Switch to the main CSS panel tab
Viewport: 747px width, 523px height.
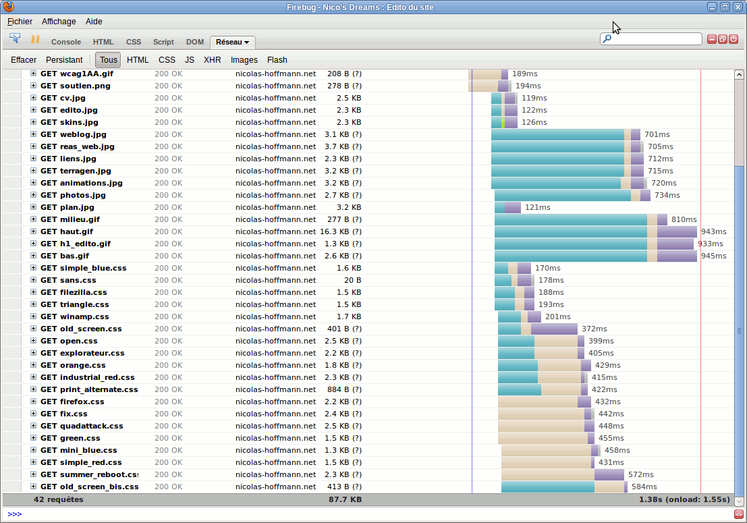point(134,42)
